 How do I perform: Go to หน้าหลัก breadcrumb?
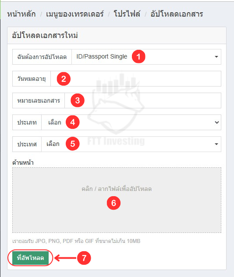21,14
